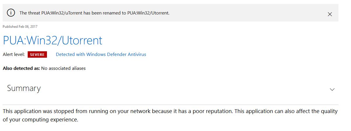Click "of your computing experience" text line
The image size is (351, 131).
[x=41, y=120]
